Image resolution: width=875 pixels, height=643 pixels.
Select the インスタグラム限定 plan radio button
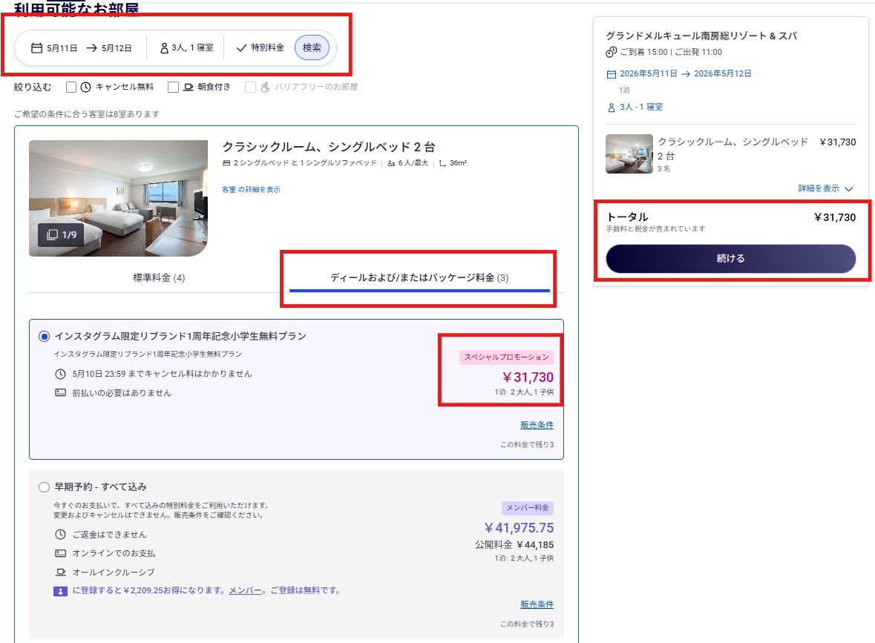44,337
